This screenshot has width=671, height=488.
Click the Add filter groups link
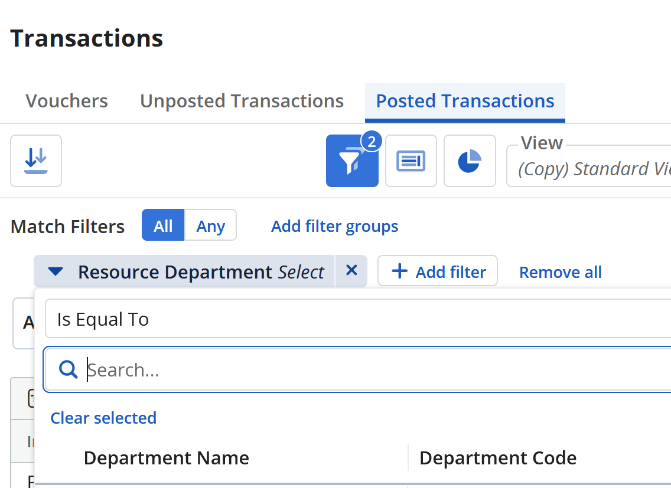(334, 226)
